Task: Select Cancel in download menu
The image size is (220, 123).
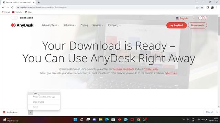Action: pos(44,107)
